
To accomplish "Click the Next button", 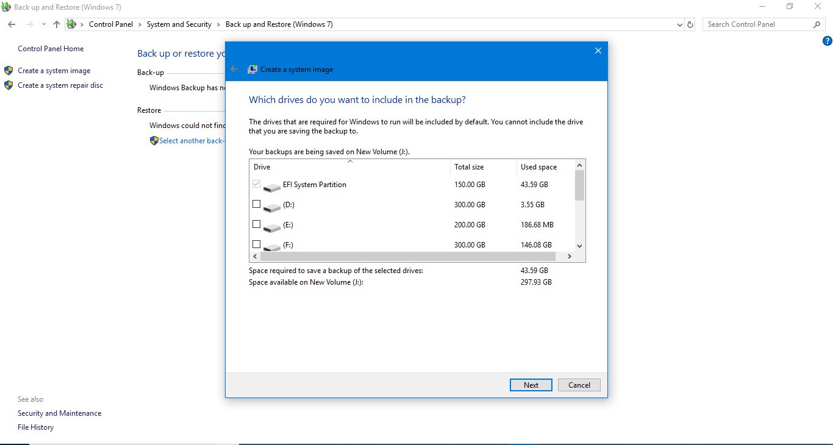I will coord(531,385).
